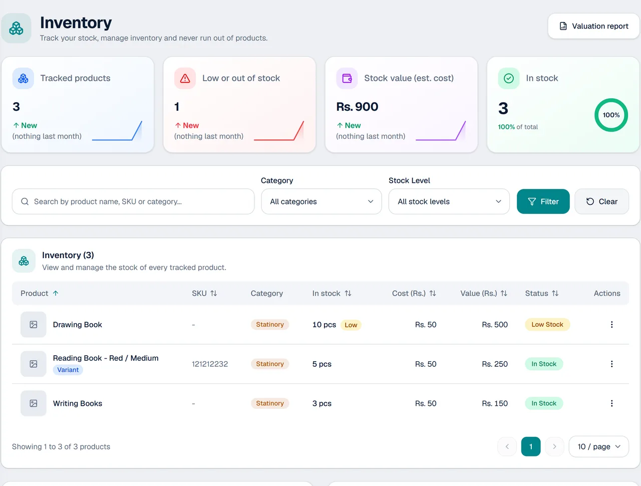
Task: Click the Rs. 500 value cell
Action: [495, 325]
